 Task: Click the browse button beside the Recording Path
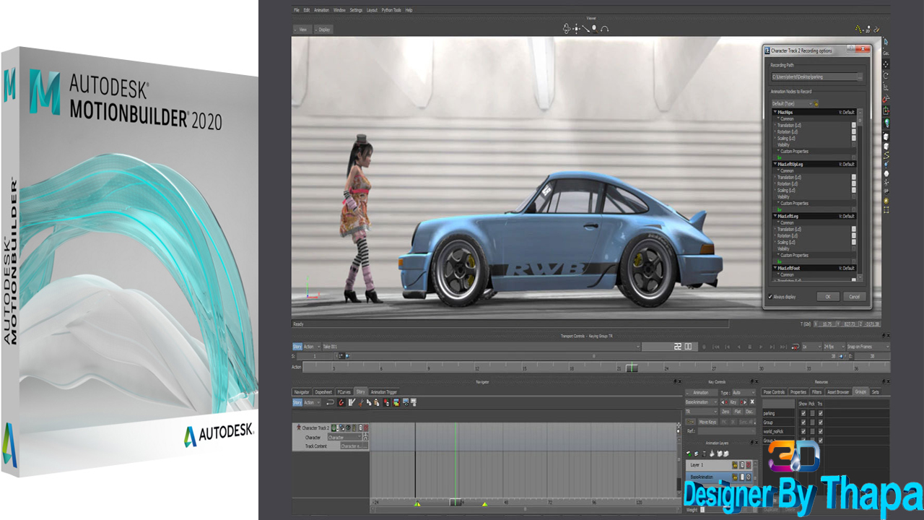(x=860, y=77)
